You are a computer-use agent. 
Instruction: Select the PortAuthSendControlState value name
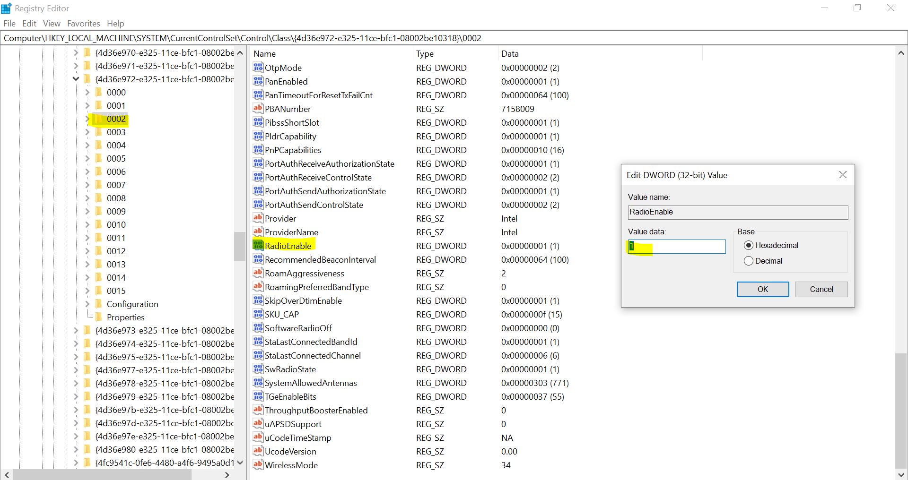tap(314, 205)
